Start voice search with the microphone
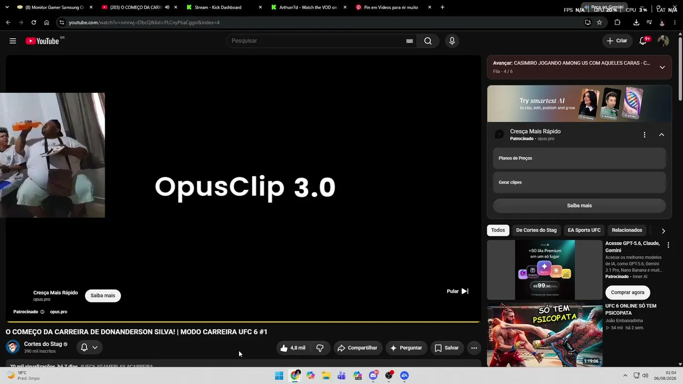Screen dimensions: 683x384 click(452, 41)
